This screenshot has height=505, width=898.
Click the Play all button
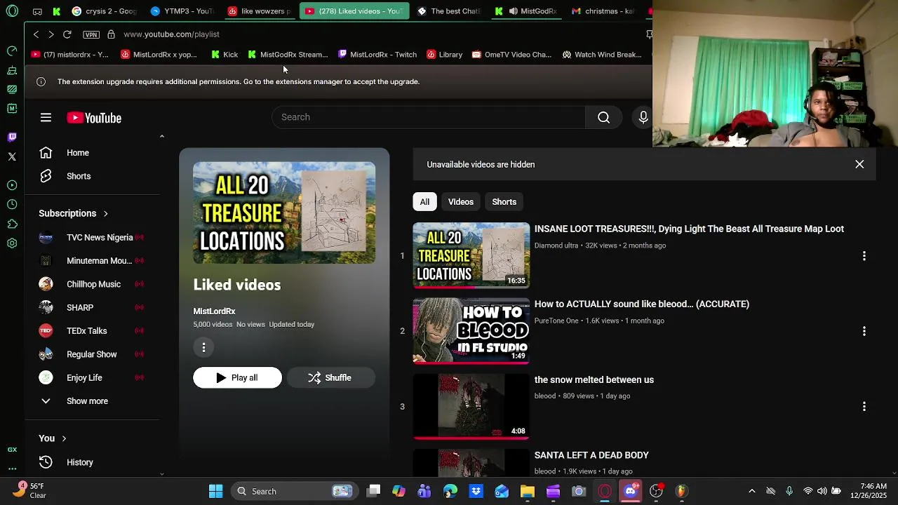point(237,377)
